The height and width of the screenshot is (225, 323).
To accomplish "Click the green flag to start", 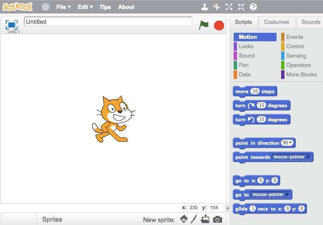I will pyautogui.click(x=204, y=25).
